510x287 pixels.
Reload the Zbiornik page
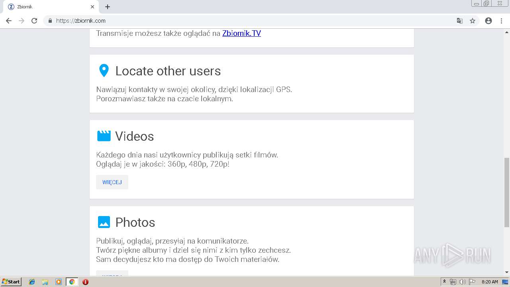click(34, 21)
